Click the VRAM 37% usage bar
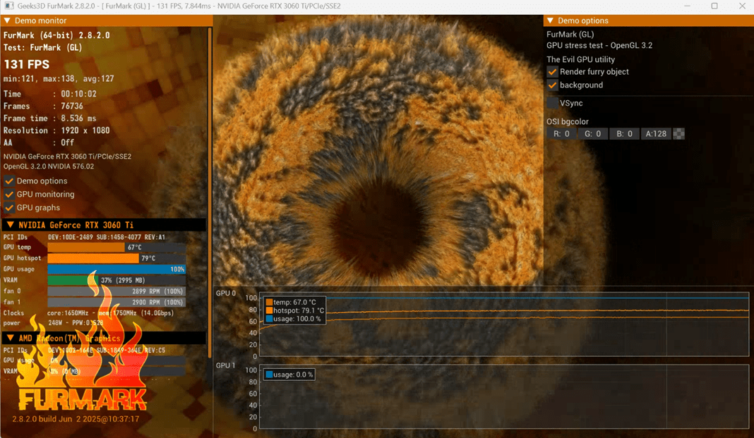Image resolution: width=754 pixels, height=438 pixels. click(x=116, y=281)
